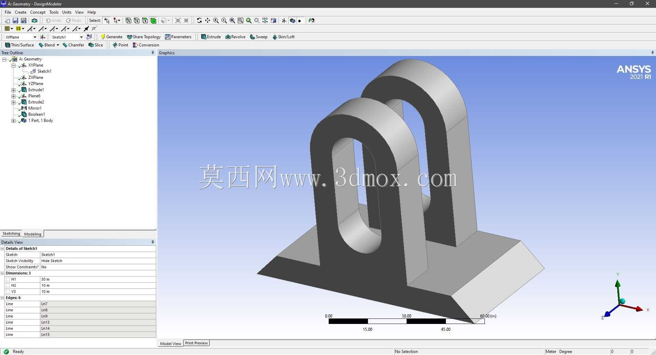Viewport: 656px width, 355px height.
Task: Toggle the Details View panel pin
Action: [x=153, y=242]
